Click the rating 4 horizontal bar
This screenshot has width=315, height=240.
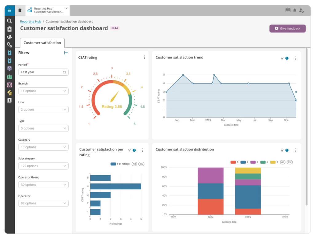[x=116, y=186]
